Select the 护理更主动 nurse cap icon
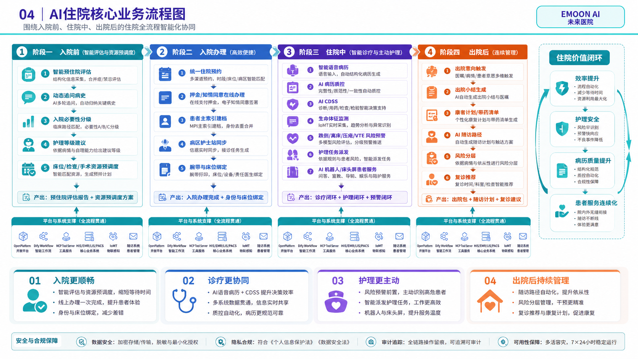The width and height of the screenshot is (638, 359). 336,301
